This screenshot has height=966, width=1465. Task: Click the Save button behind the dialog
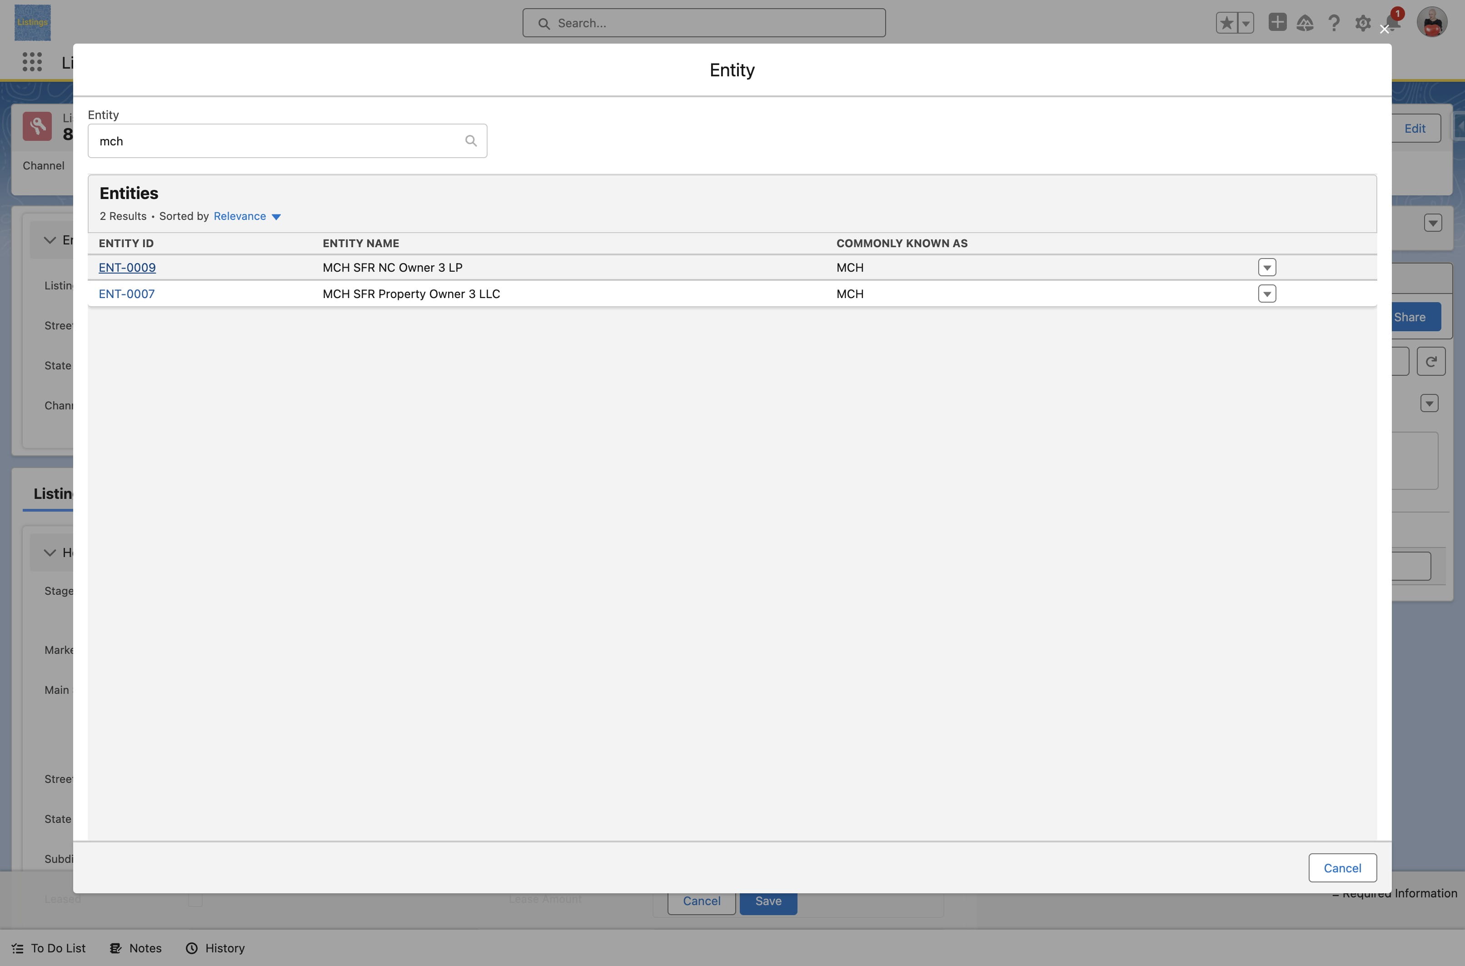coord(767,903)
